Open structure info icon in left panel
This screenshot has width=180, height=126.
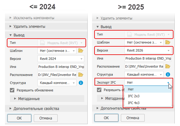click(81, 83)
